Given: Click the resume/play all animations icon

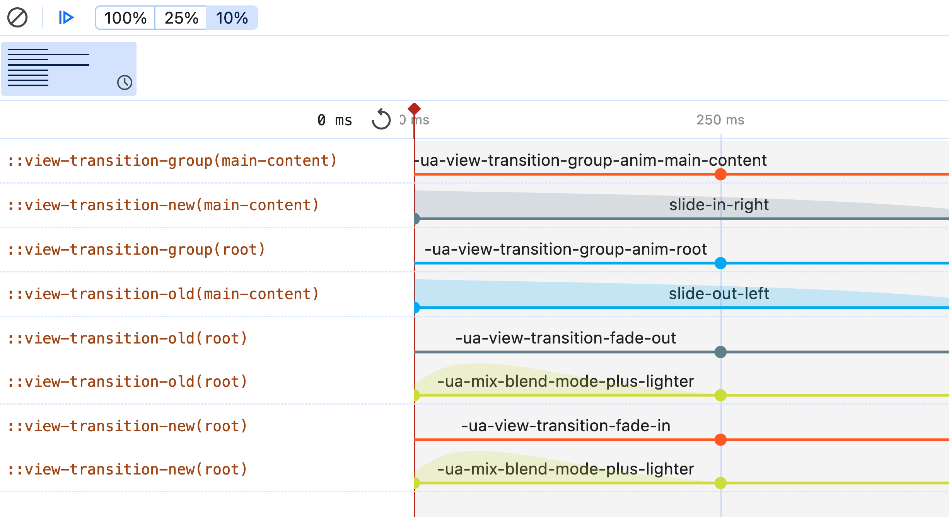Looking at the screenshot, I should pos(66,18).
